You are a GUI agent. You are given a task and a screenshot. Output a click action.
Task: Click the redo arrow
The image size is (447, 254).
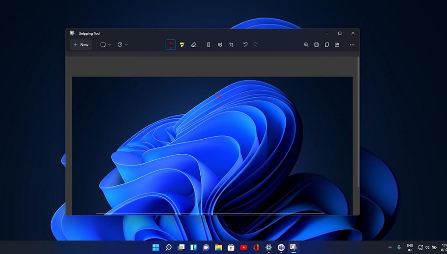[x=256, y=45]
